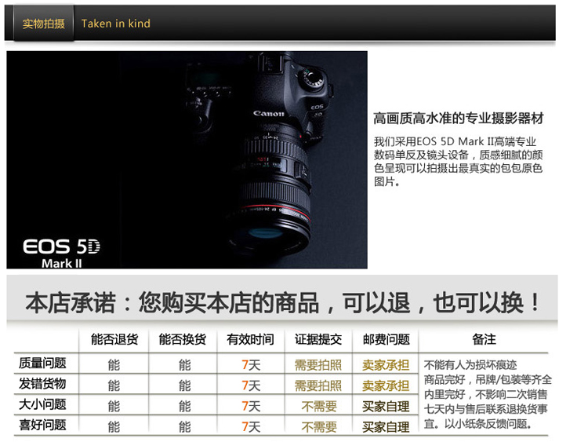Screen dimensions: 588x442
Task: Click the '证据提交' column header
Action: tap(318, 339)
